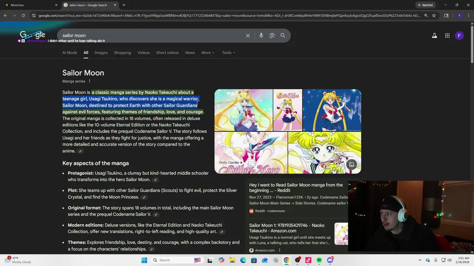
Task: Expand the Tools dropdown
Action: pos(228,52)
